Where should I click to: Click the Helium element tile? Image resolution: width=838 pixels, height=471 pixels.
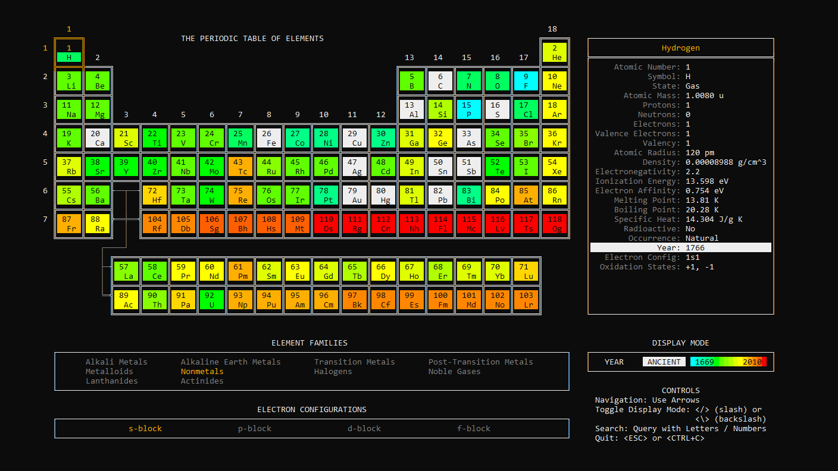click(555, 52)
